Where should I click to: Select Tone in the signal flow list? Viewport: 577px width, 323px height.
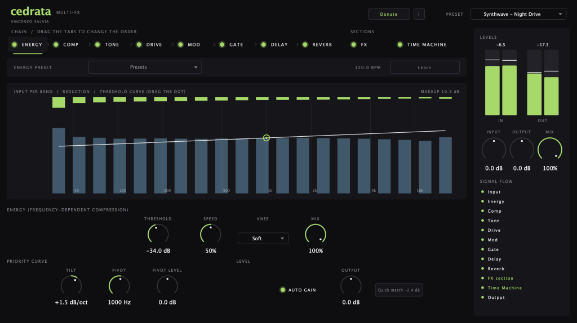coord(494,221)
